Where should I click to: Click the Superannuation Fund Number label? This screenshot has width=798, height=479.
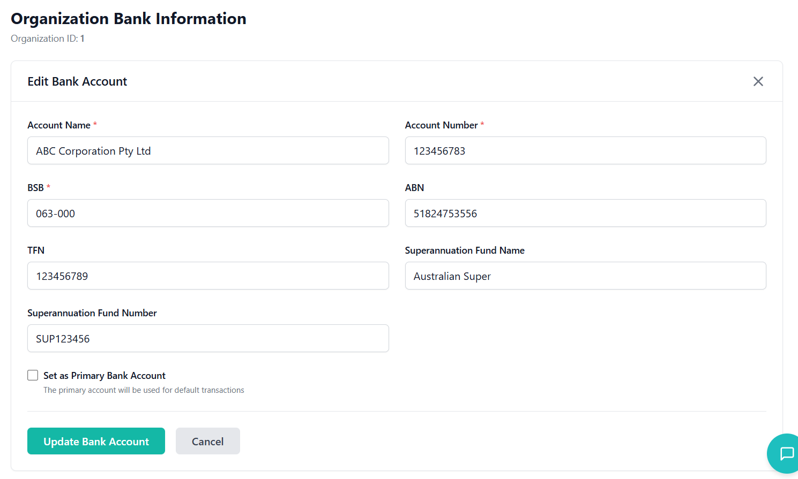pyautogui.click(x=92, y=313)
